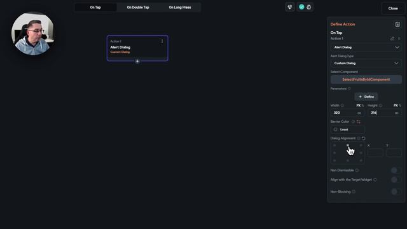
Task: Select bottom-right dialog alignment dot
Action: pyautogui.click(x=361, y=160)
